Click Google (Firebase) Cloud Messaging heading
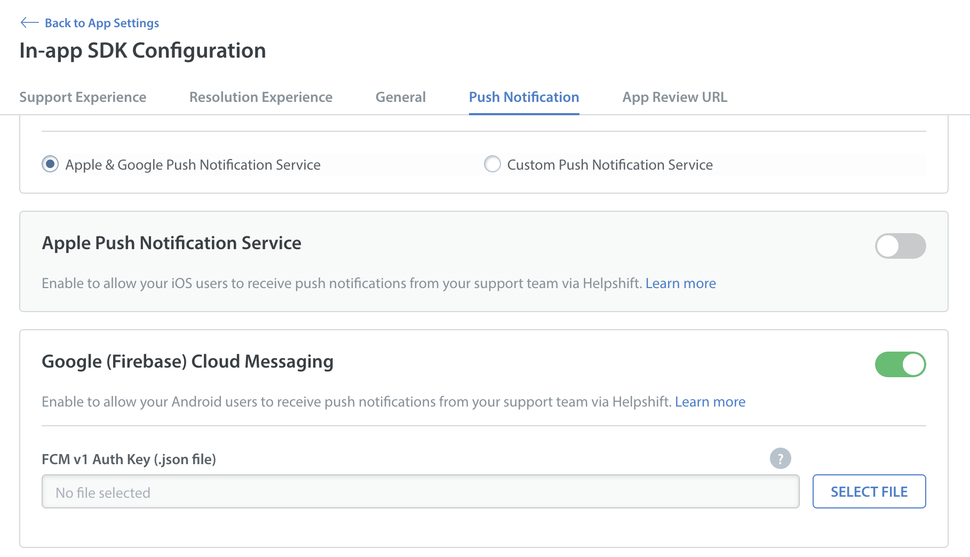 [x=187, y=361]
